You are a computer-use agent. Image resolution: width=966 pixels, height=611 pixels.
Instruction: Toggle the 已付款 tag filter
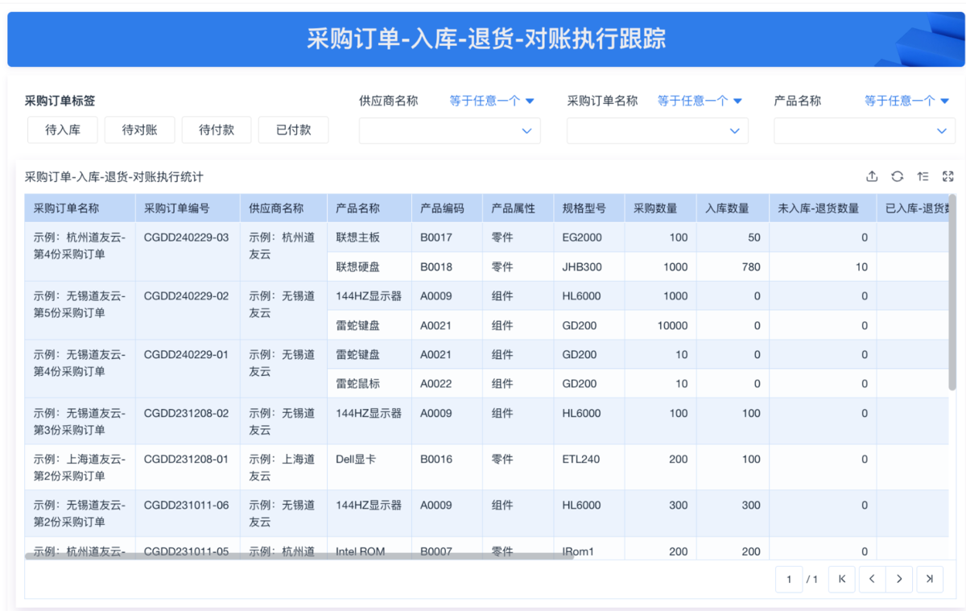click(293, 130)
